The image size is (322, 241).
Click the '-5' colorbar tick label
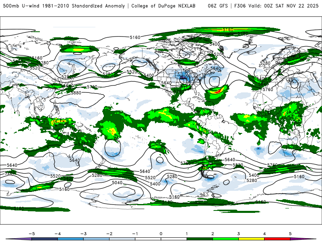(x=32, y=234)
